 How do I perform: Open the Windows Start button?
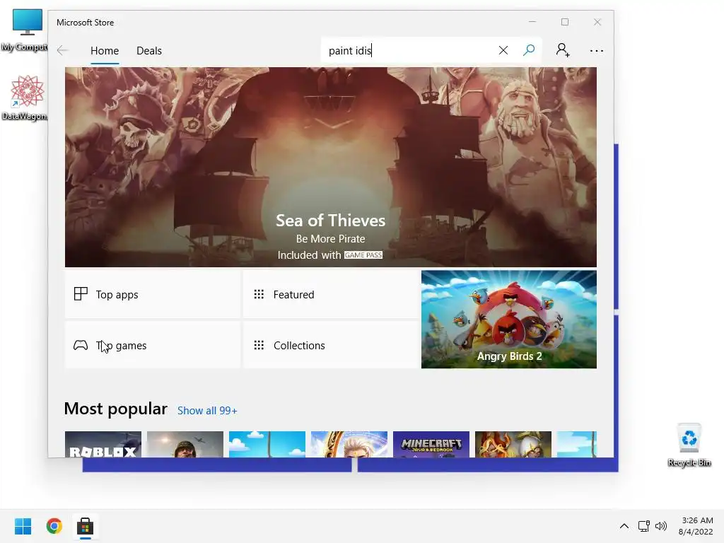coord(23,526)
